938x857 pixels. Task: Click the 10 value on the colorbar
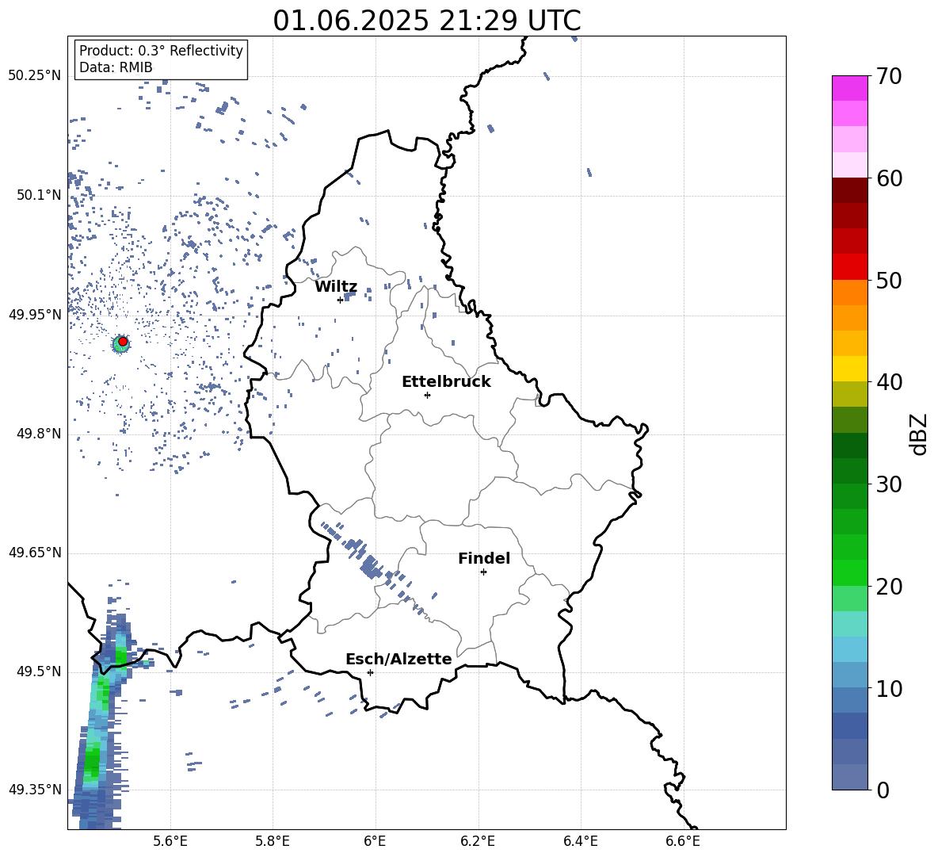(889, 689)
